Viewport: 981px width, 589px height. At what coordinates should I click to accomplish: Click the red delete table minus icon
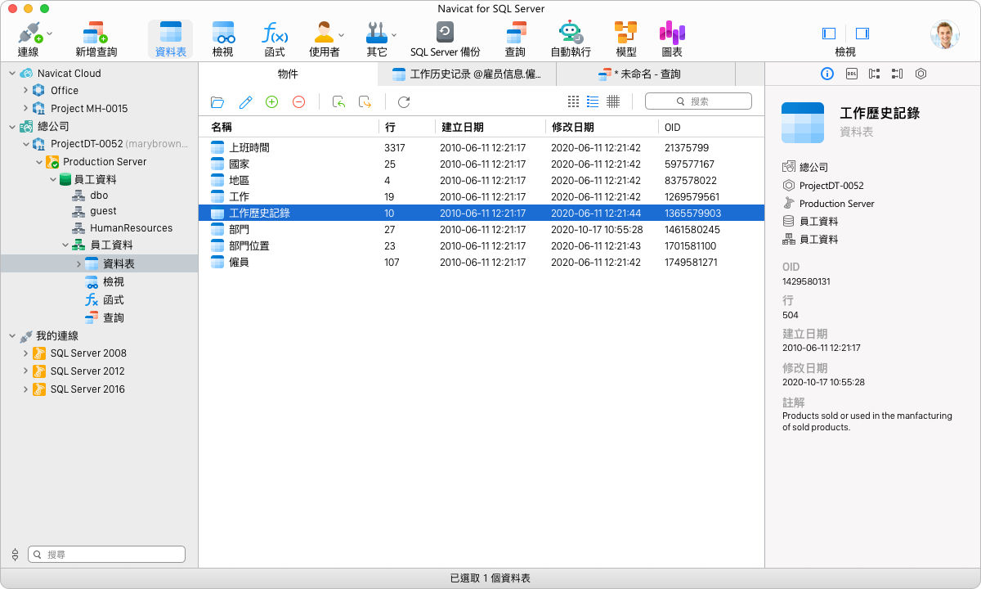[299, 101]
